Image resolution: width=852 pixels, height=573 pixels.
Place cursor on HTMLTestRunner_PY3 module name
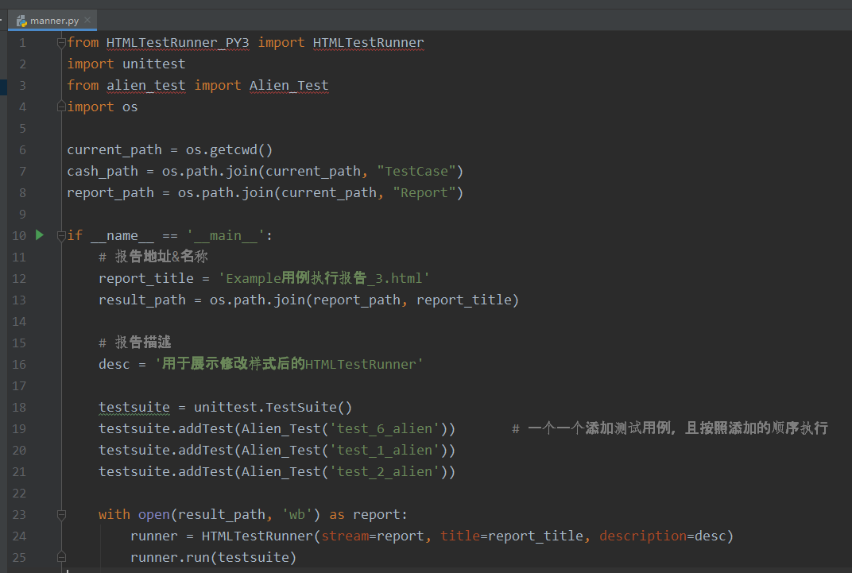pos(178,42)
